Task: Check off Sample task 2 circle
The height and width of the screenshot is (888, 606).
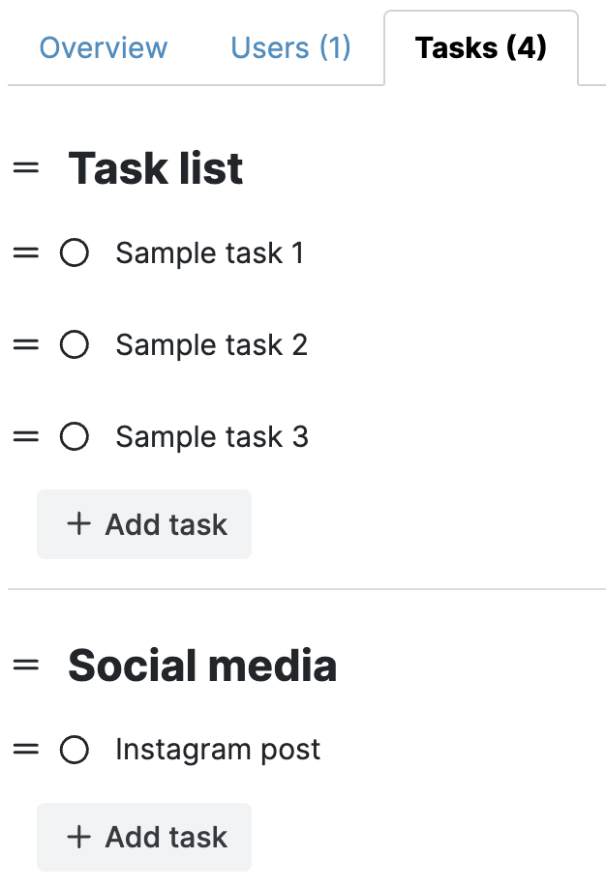Action: (75, 344)
